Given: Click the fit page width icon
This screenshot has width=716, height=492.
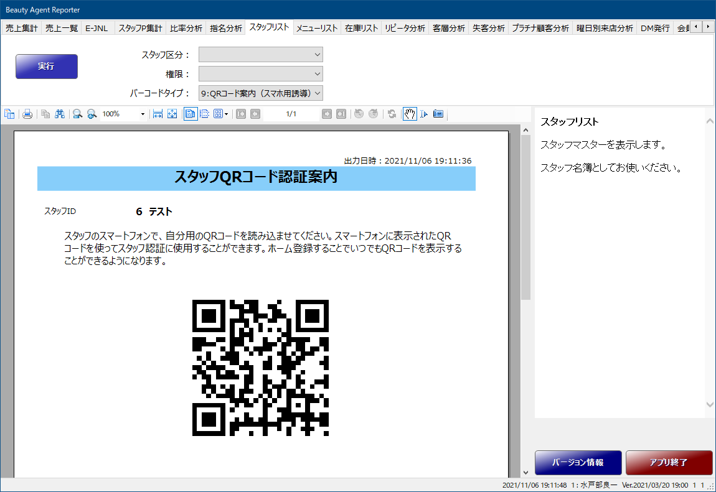Looking at the screenshot, I should click(x=158, y=114).
